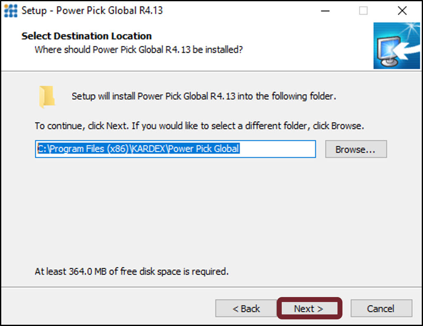Cancel the Power Pick Global setup
Image resolution: width=423 pixels, height=326 pixels.
click(381, 308)
